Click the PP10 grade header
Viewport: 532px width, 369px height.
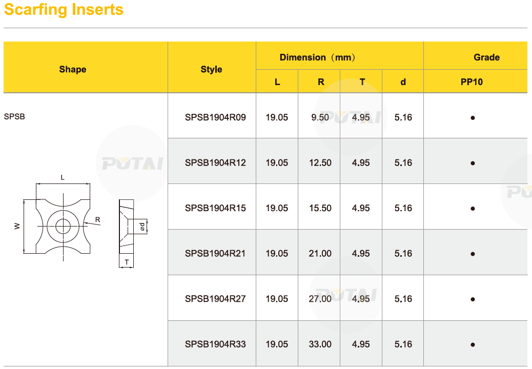point(472,81)
